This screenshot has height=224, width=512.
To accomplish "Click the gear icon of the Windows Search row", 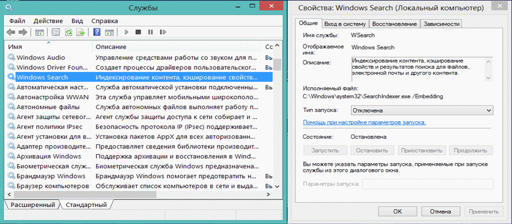I will click(12, 77).
